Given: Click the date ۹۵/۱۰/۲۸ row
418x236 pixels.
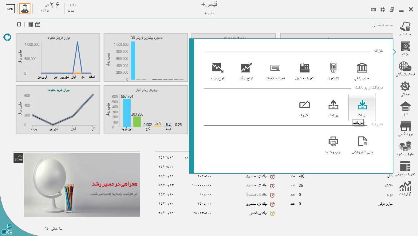Looking at the screenshot, I should tap(166, 213).
